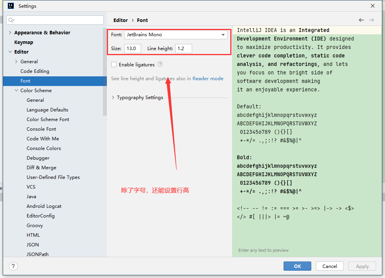The width and height of the screenshot is (385, 278).
Task: Open User-Defined File Types
Action: pyautogui.click(x=53, y=177)
